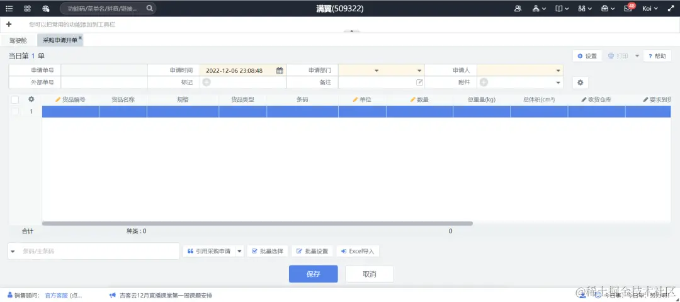
Task: Click the blue 保存 button
Action: point(313,274)
